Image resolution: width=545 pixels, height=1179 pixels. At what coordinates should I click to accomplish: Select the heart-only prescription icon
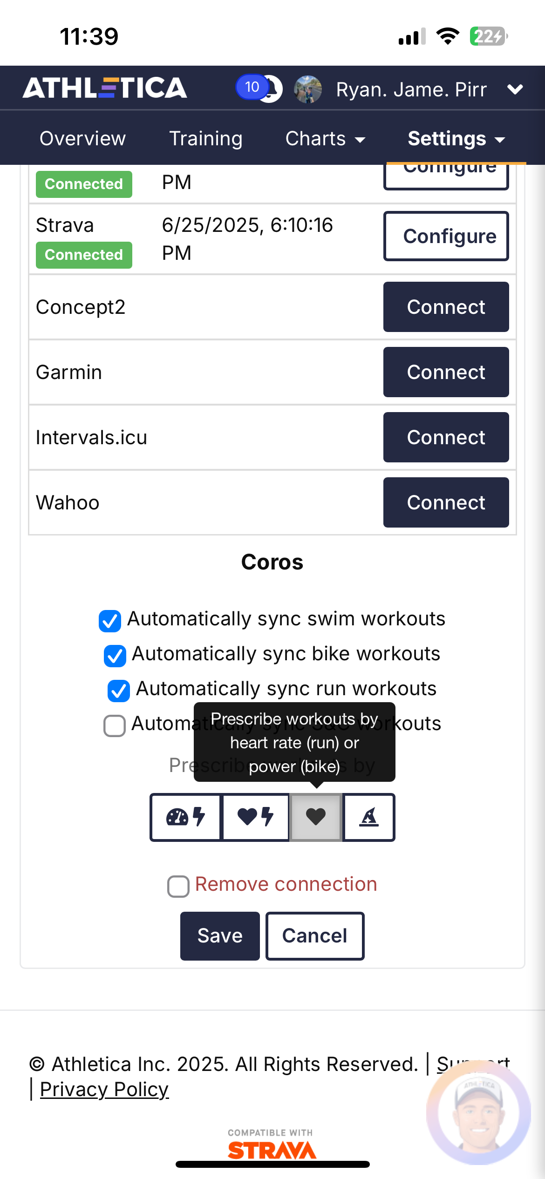pos(316,817)
